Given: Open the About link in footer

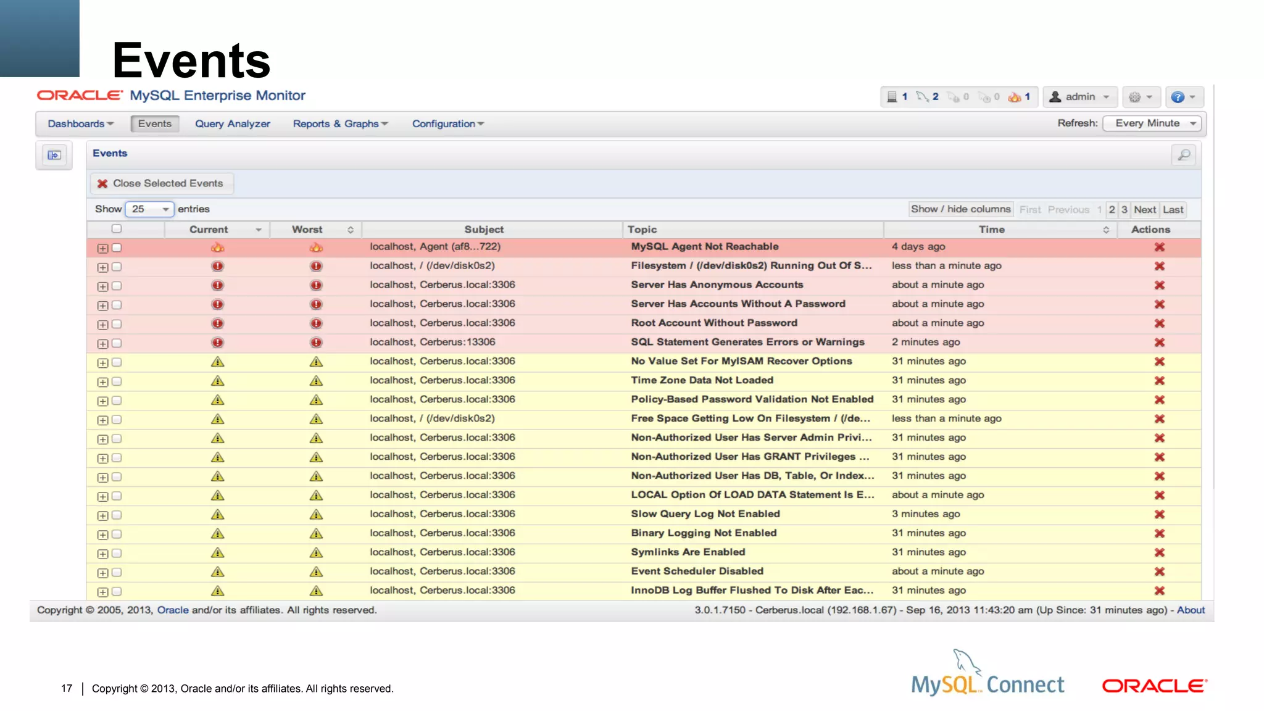Looking at the screenshot, I should pos(1191,610).
